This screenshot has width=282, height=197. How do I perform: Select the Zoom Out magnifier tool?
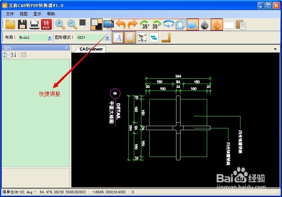pos(72,24)
